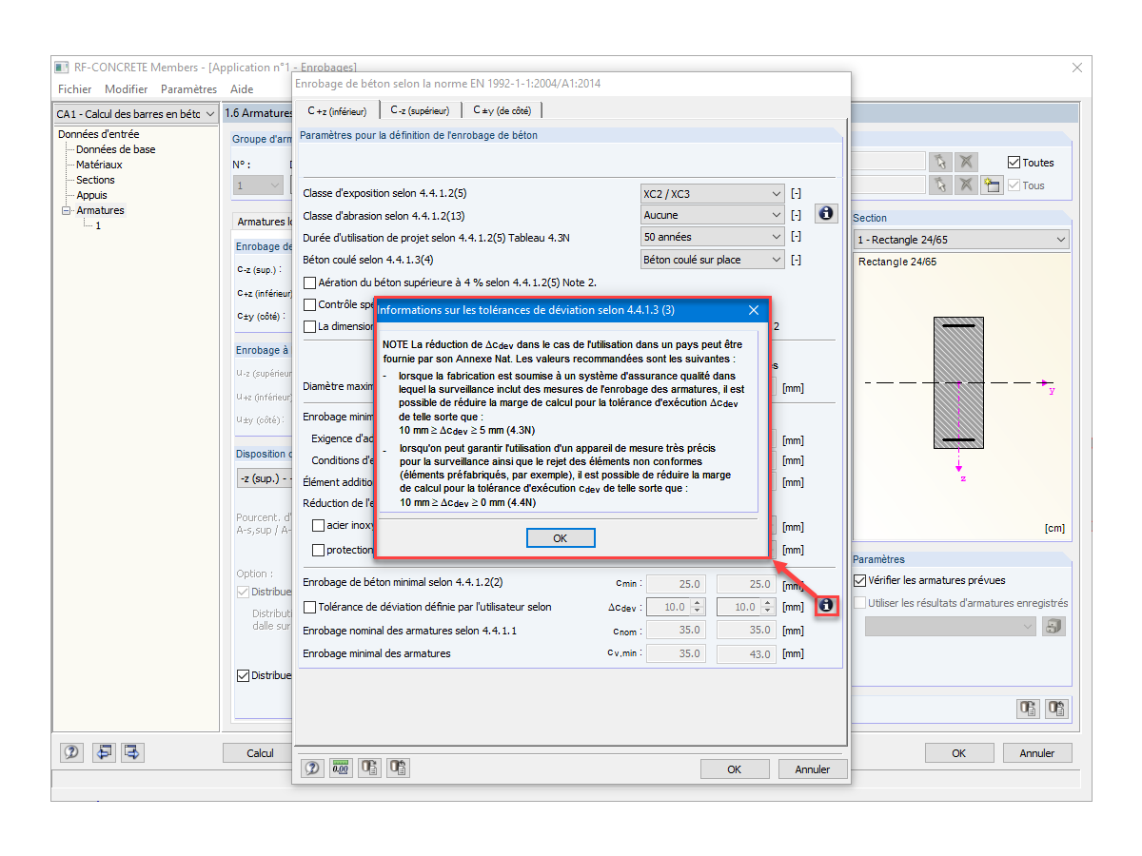Click the create new set icon beside Tous
1142x856 pixels.
point(992,185)
